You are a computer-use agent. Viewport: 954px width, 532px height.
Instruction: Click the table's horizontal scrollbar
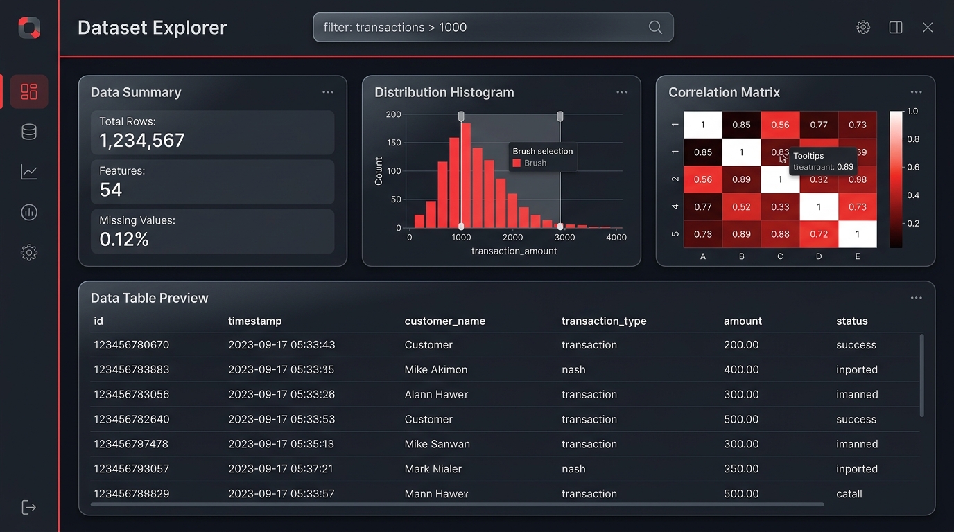(x=457, y=504)
